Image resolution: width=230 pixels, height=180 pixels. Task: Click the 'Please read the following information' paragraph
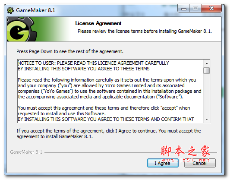pyautogui.click(x=110, y=88)
